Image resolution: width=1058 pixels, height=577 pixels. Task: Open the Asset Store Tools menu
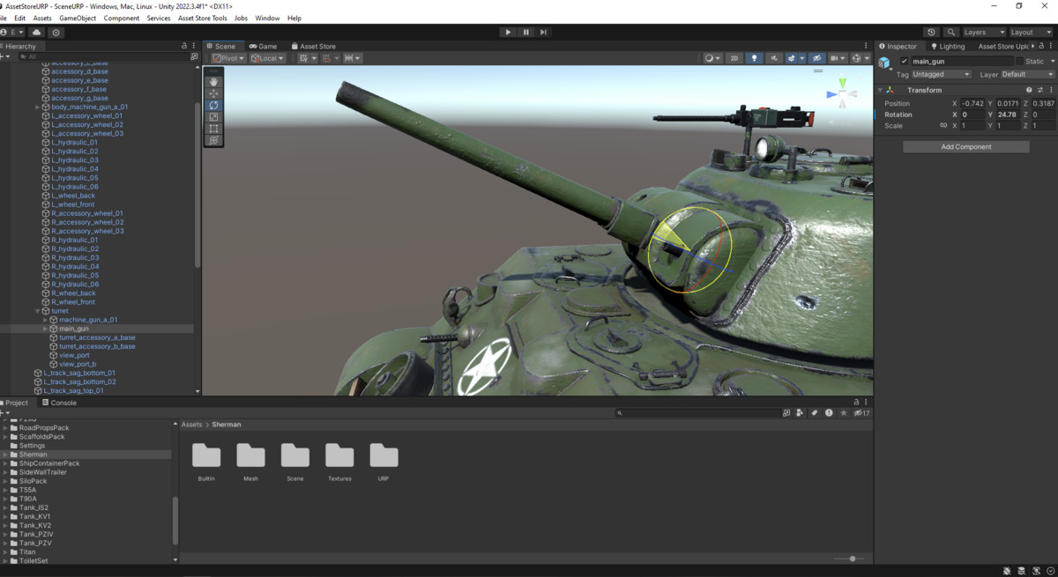coord(202,18)
